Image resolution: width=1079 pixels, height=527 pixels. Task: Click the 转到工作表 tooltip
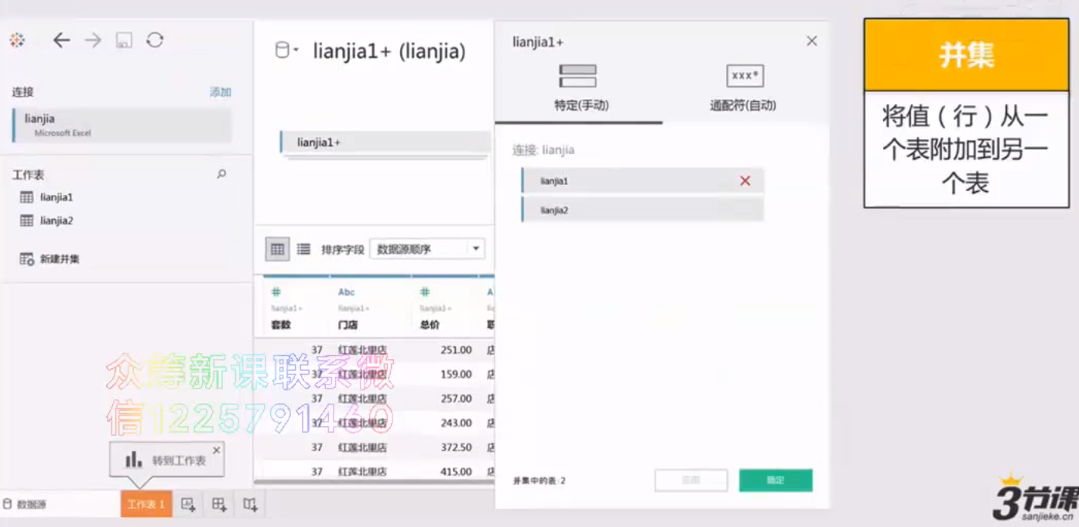166,460
